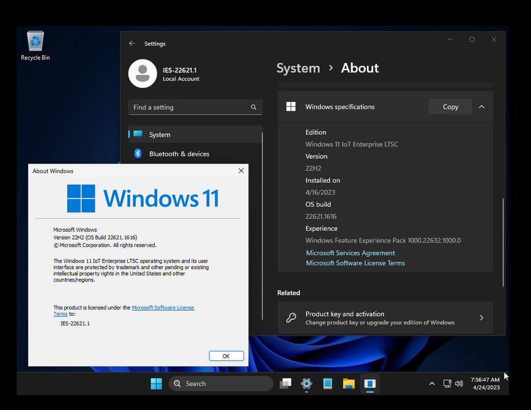
Task: Click the Bluetooth icon in the sidebar
Action: coord(138,153)
